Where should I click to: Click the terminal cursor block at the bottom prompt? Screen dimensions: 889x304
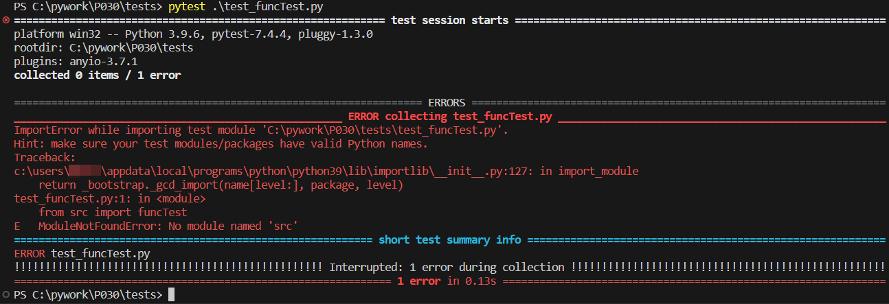click(x=172, y=295)
